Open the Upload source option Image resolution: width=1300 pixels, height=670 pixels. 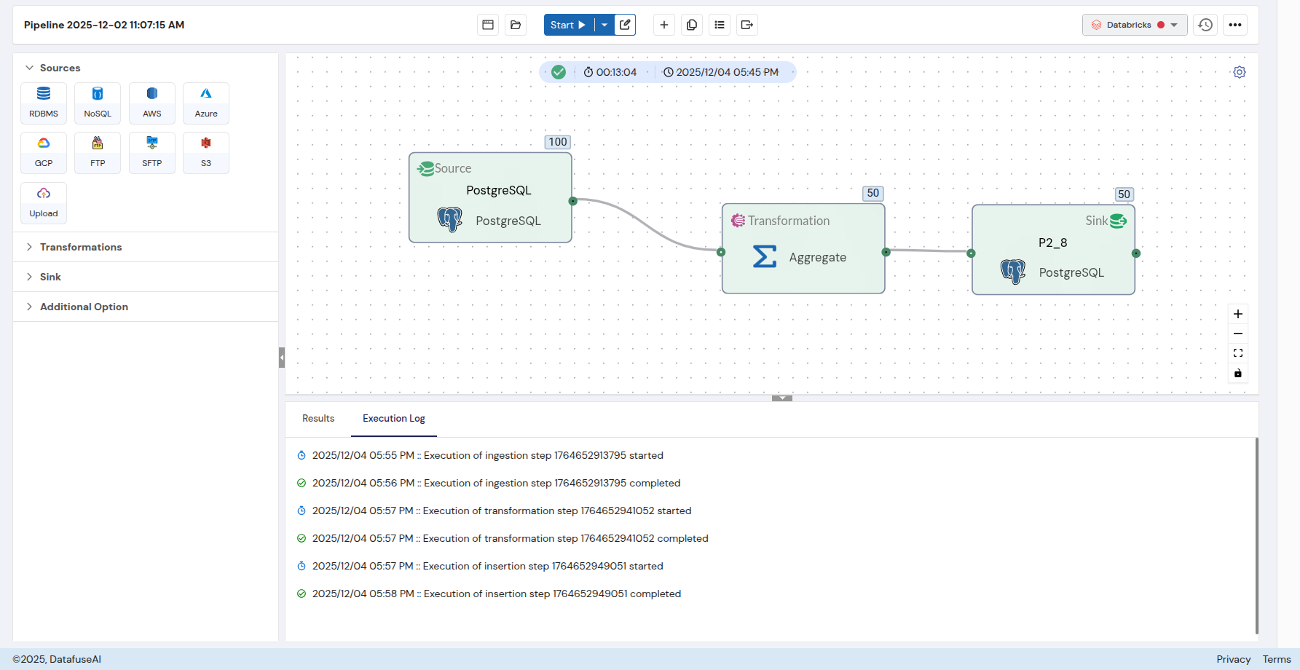coord(43,202)
